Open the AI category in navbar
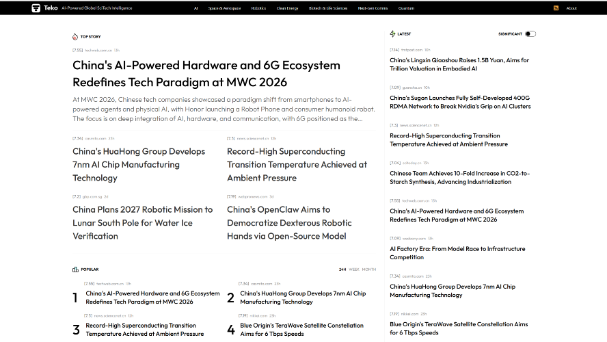The height and width of the screenshot is (342, 607). point(196,8)
